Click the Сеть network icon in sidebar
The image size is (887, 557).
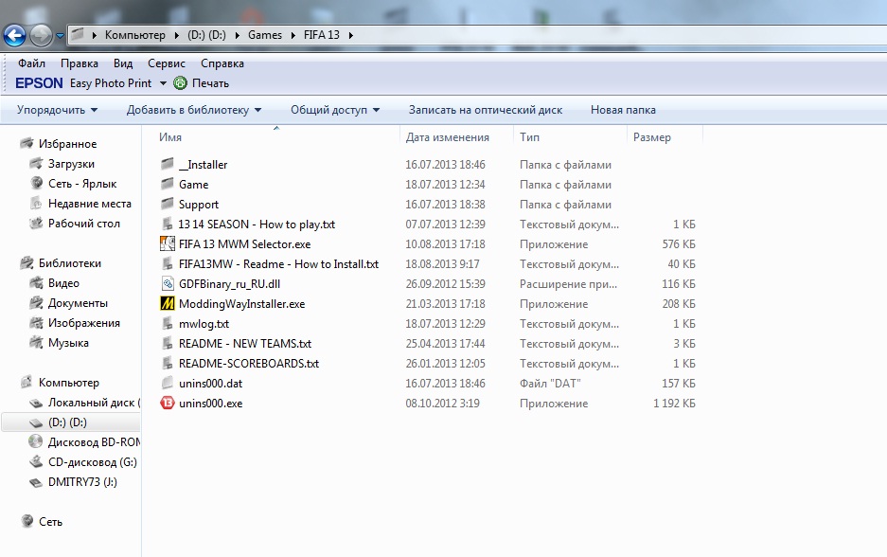coord(27,521)
